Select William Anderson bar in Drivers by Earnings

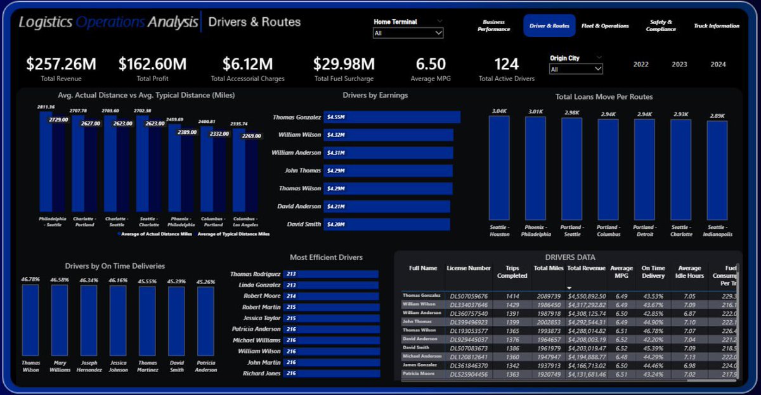[x=388, y=153]
